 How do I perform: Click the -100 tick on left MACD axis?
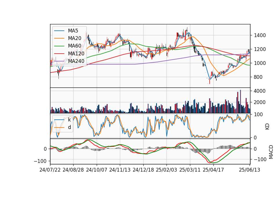(x=40, y=161)
